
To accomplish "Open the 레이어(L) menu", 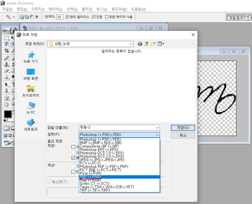I will (56, 9).
